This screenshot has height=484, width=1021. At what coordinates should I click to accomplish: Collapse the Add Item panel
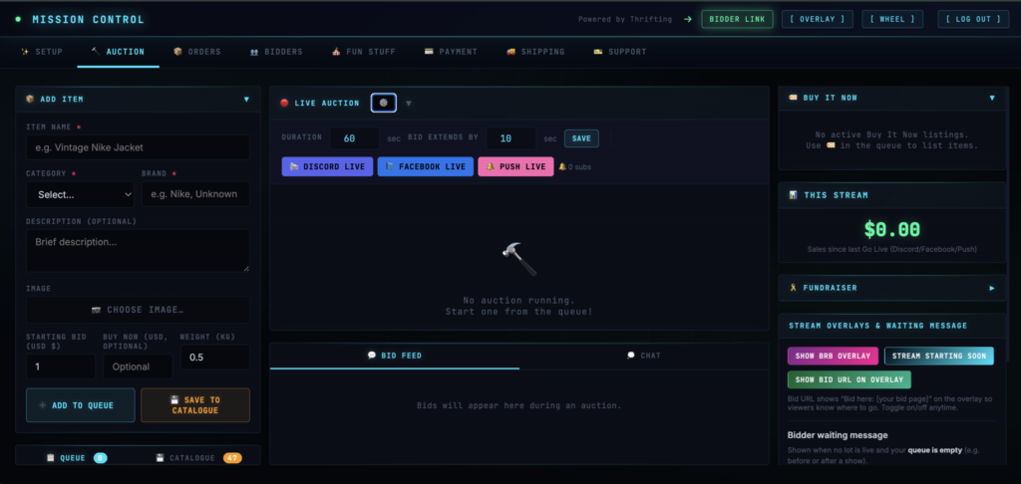(246, 100)
